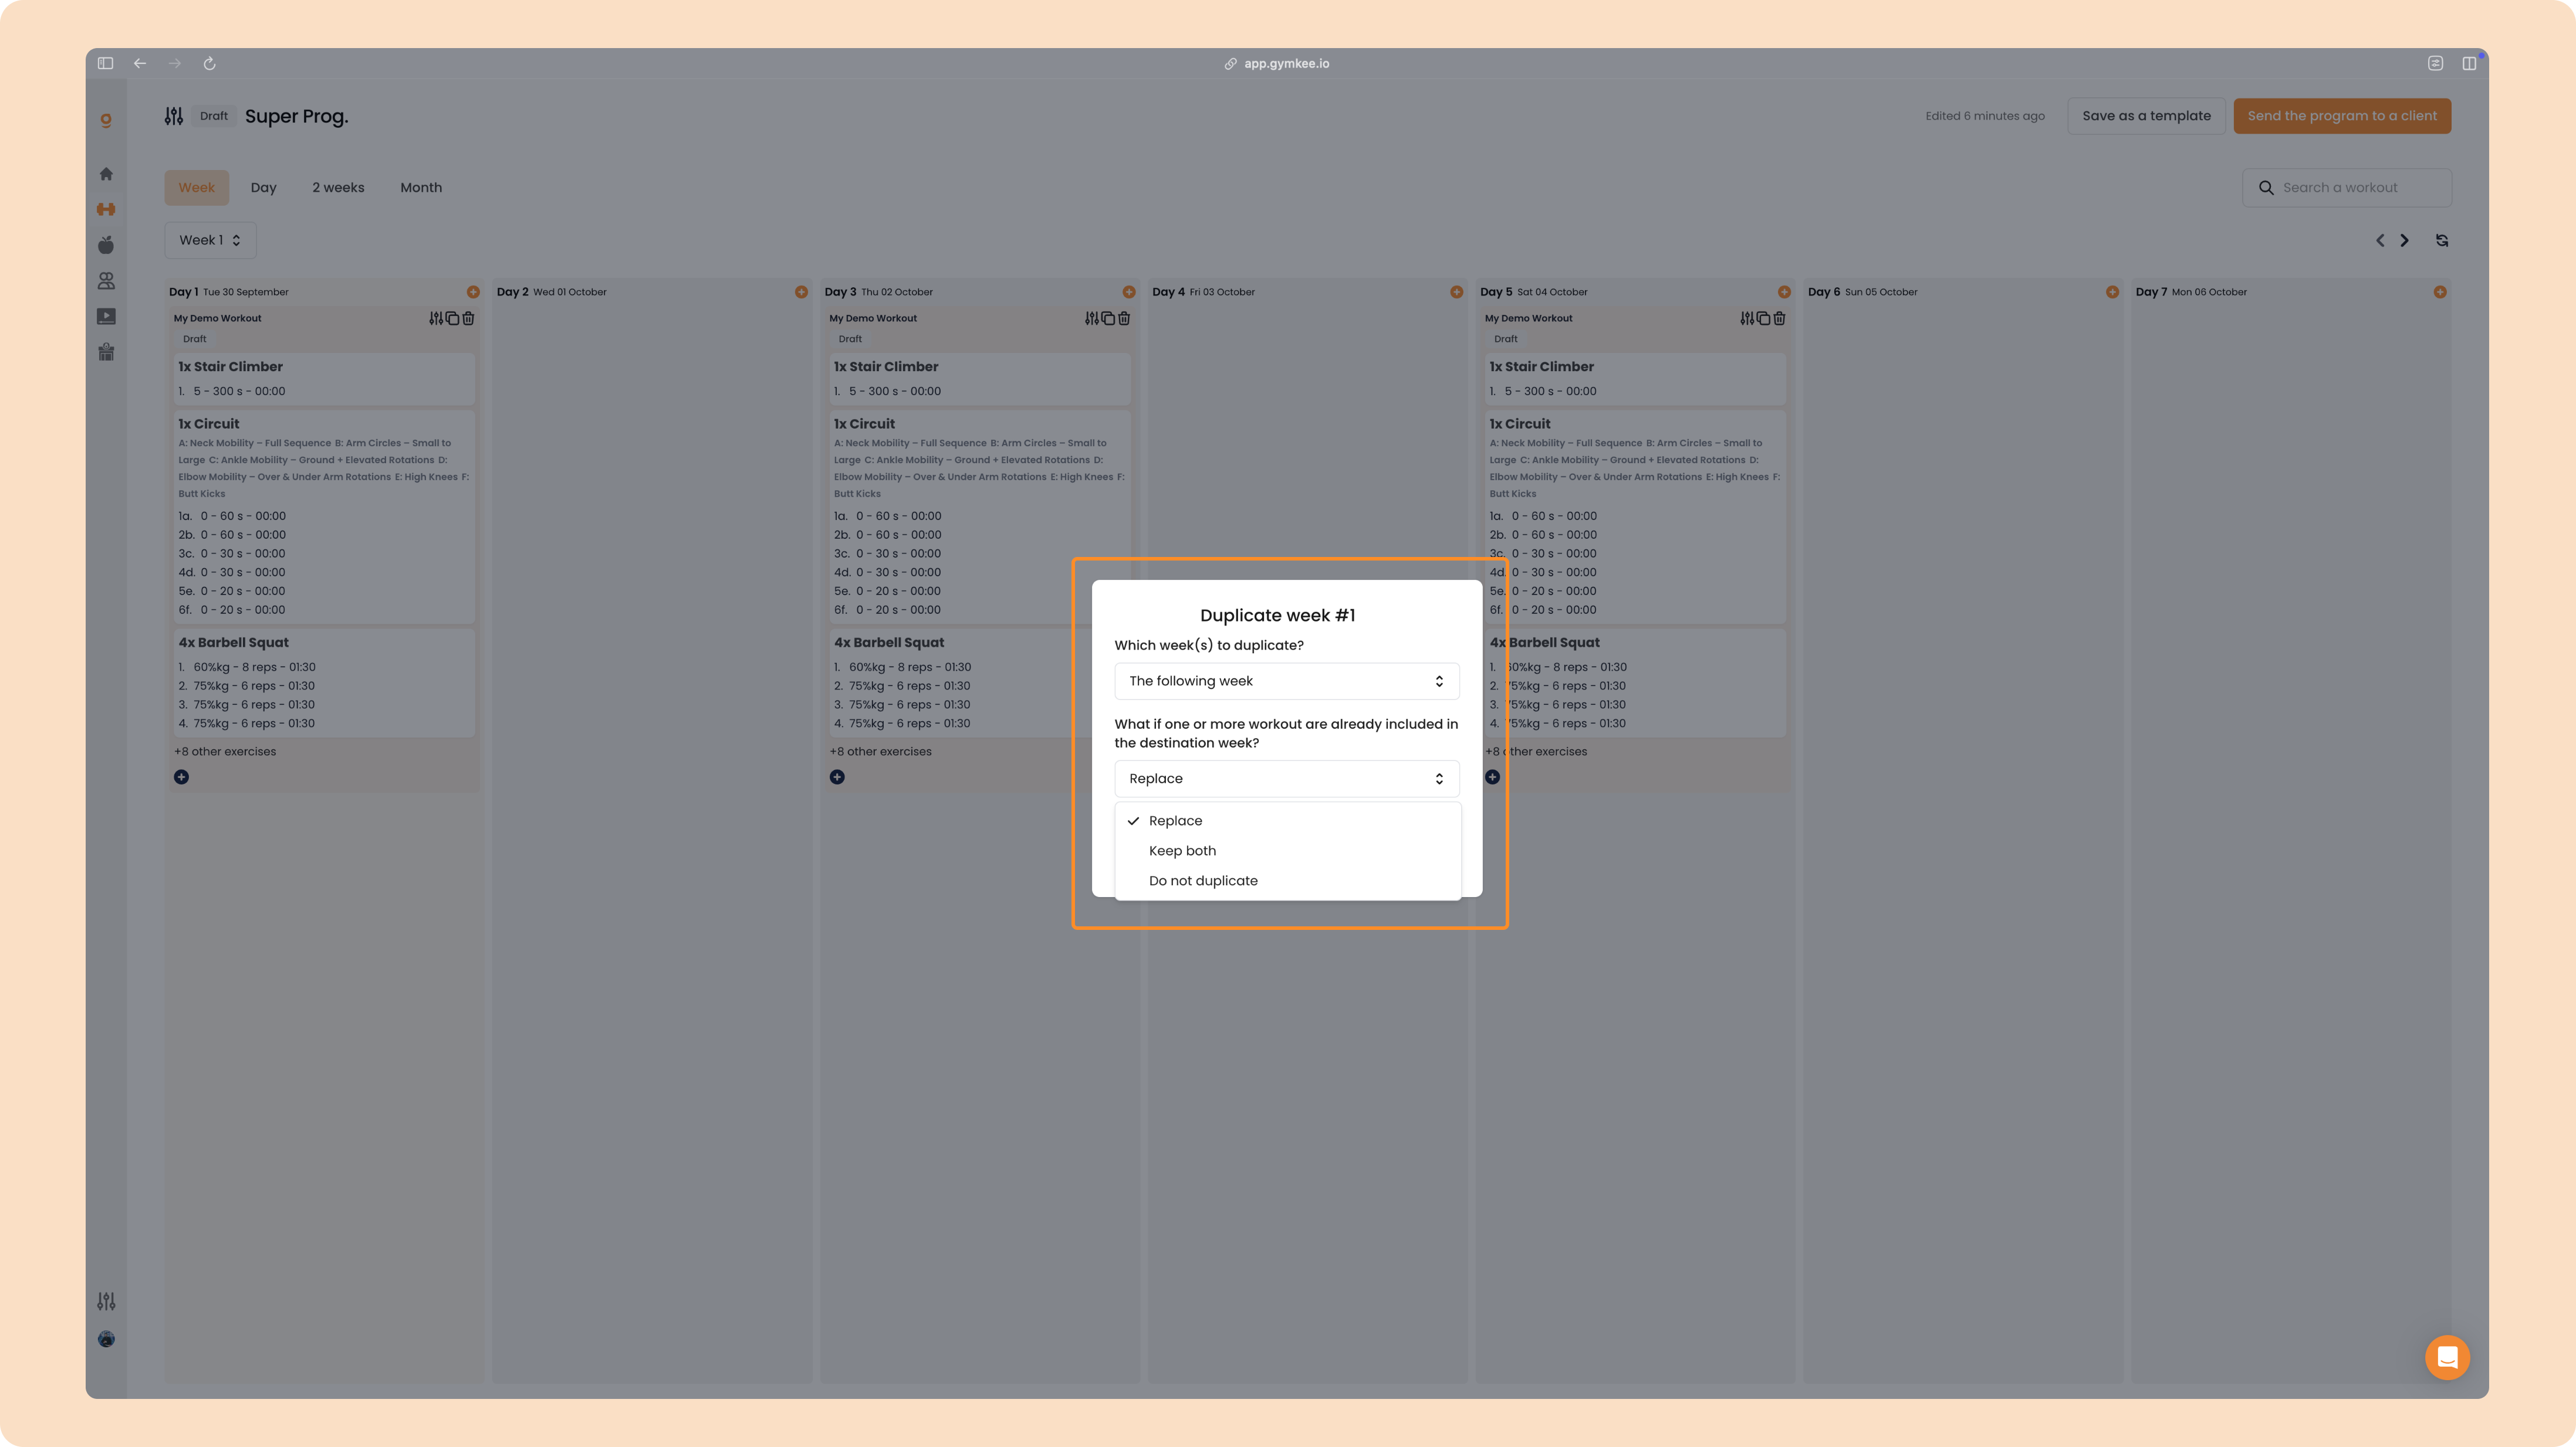Screen dimensions: 2576x1447
Task: Open 'The following week' dropdown
Action: tap(1286, 681)
